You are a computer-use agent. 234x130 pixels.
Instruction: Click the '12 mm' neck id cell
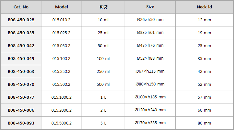(204, 20)
